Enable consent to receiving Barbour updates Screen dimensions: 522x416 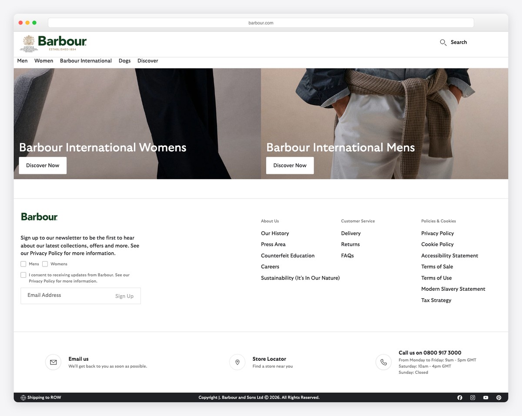(23, 275)
